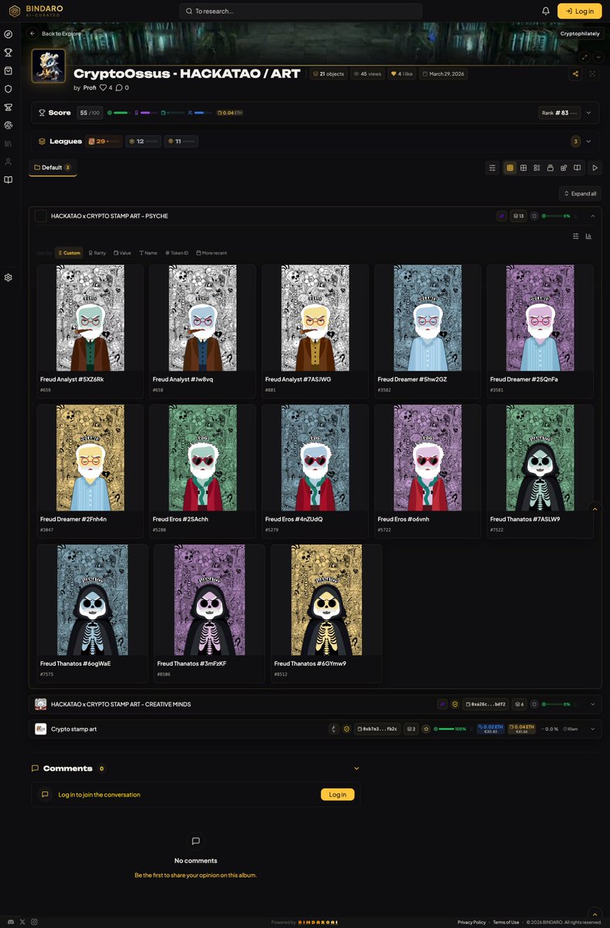
Task: Click Expand all button
Action: [x=580, y=193]
